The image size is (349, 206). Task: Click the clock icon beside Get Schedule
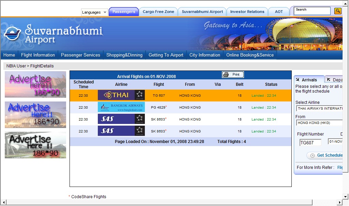(312, 156)
